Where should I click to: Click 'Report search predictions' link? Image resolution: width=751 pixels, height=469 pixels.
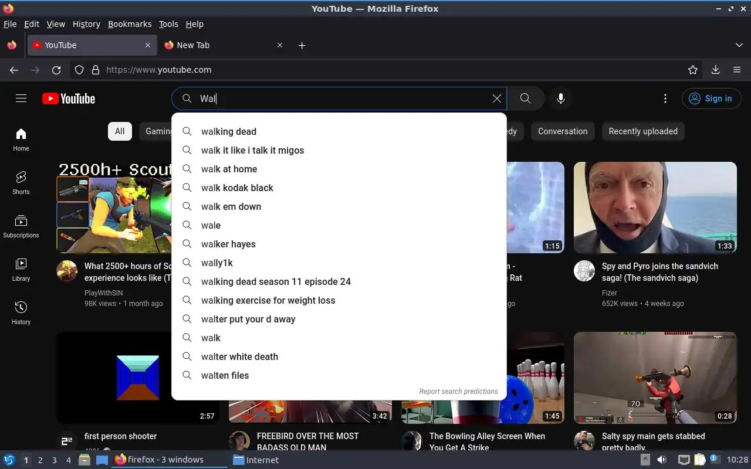coord(458,392)
